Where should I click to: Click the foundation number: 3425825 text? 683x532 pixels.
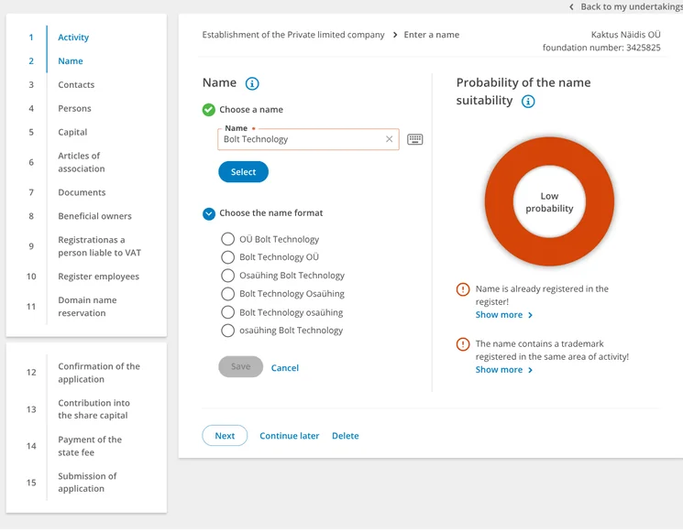pyautogui.click(x=601, y=48)
